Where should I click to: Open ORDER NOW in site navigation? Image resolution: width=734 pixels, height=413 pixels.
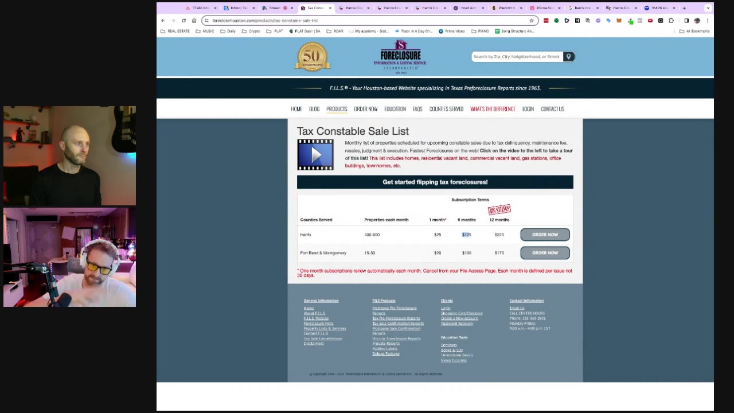366,109
